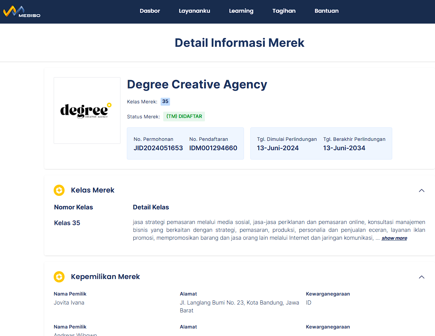This screenshot has width=435, height=336.
Task: Open the Bantuan help menu
Action: pyautogui.click(x=327, y=11)
